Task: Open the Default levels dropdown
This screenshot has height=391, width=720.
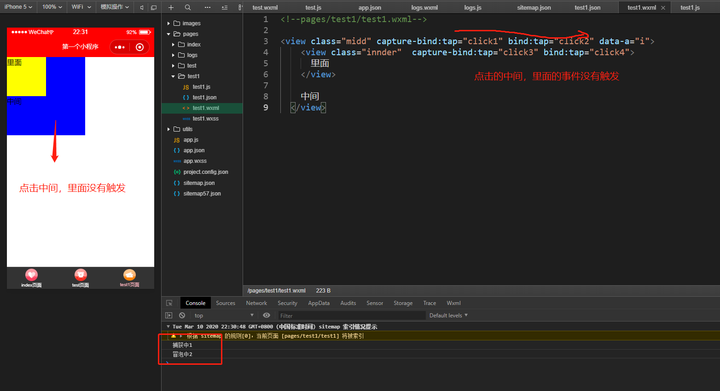Action: [x=448, y=316]
